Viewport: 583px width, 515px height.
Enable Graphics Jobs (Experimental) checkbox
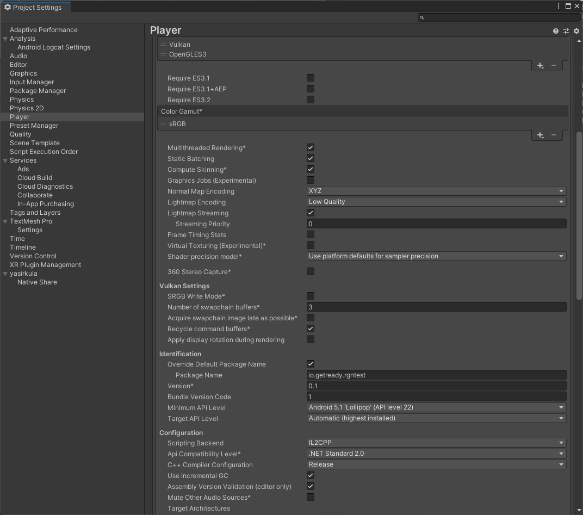click(x=311, y=180)
